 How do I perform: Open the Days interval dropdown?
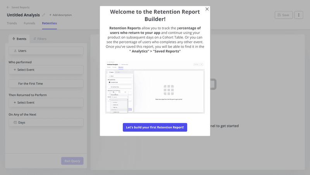coord(46,122)
